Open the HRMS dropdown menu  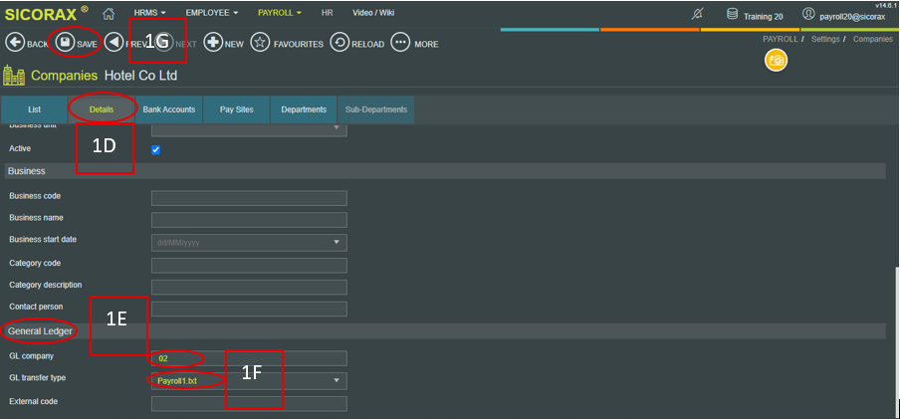tap(150, 13)
